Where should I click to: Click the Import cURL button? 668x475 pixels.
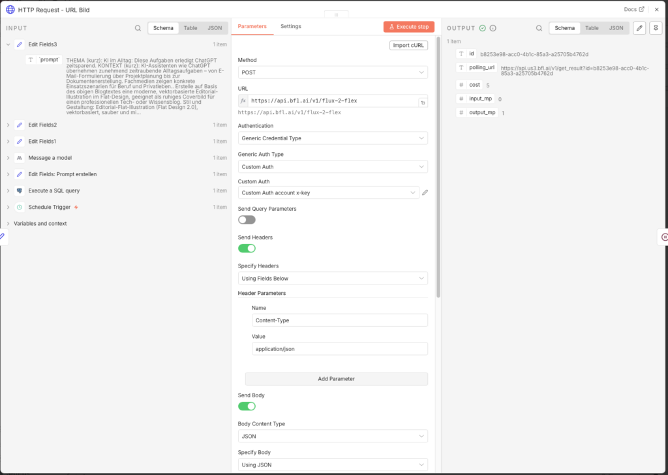point(409,45)
